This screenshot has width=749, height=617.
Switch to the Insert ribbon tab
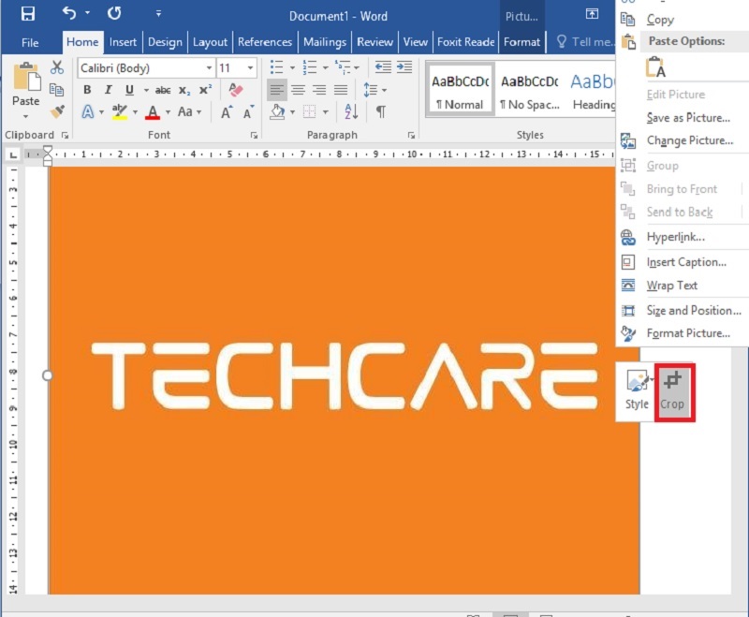pos(123,42)
